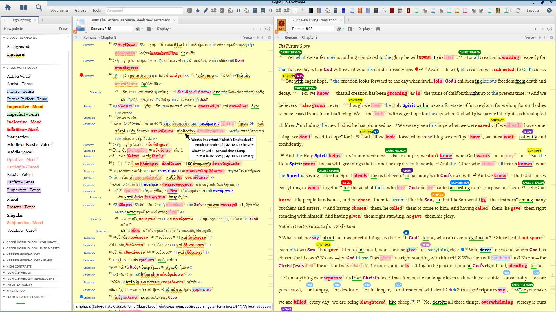
Task: Add new tab beside the NLT tab
Action: [348, 20]
